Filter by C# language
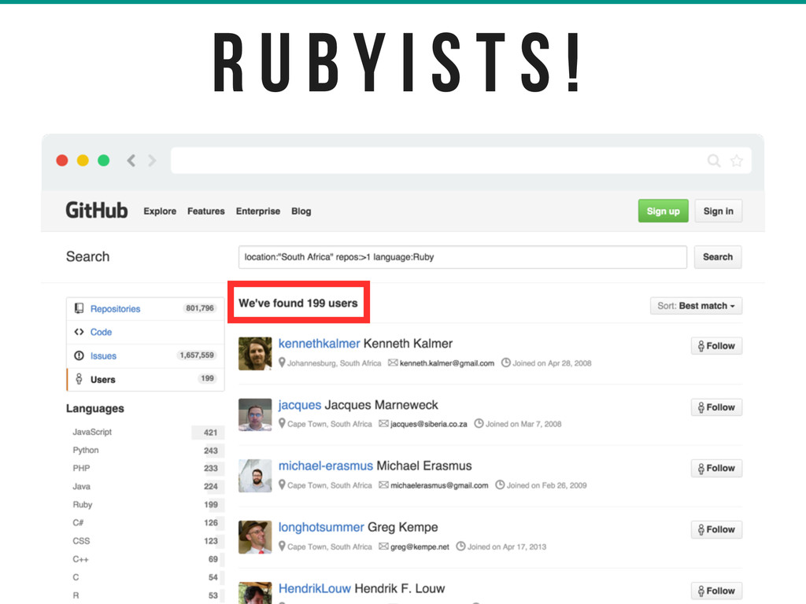 [146, 523]
